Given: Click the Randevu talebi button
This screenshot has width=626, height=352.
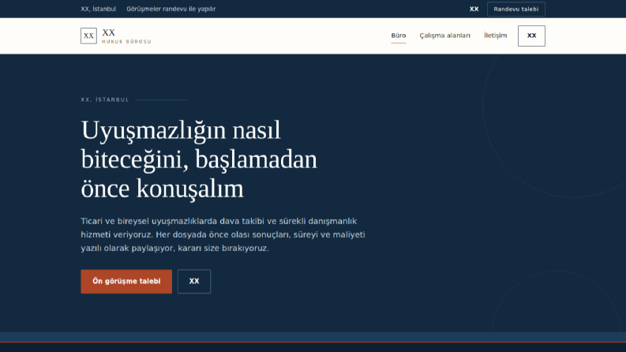Looking at the screenshot, I should [x=515, y=9].
